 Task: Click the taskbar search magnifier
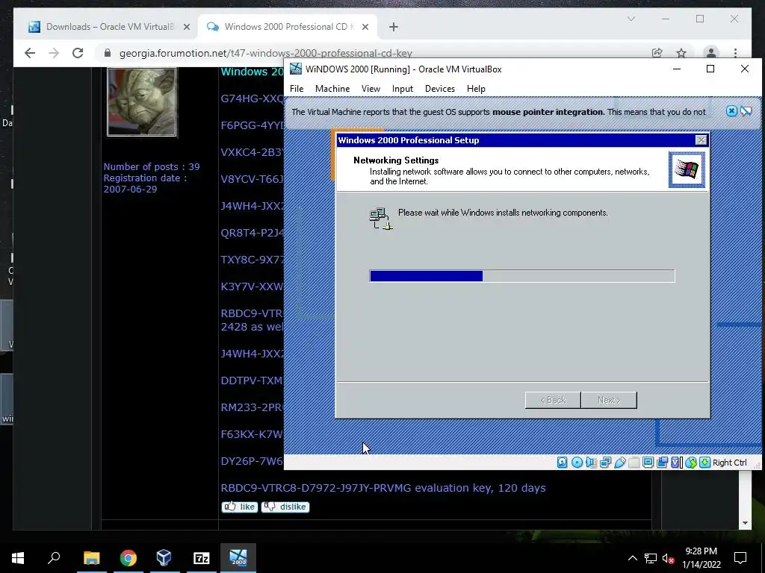pyautogui.click(x=54, y=557)
